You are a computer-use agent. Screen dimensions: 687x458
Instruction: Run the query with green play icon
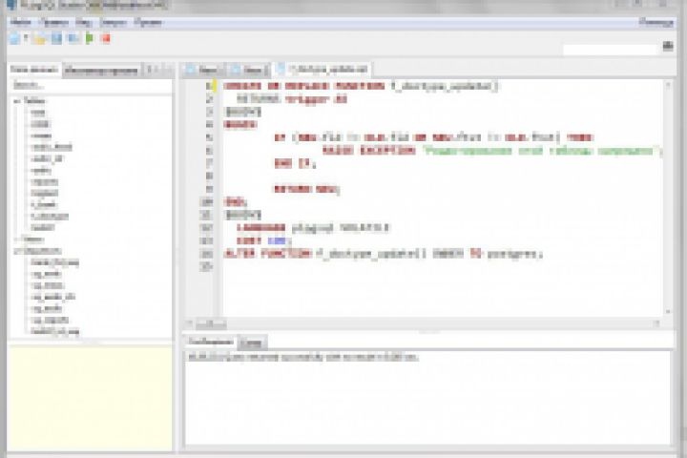90,38
